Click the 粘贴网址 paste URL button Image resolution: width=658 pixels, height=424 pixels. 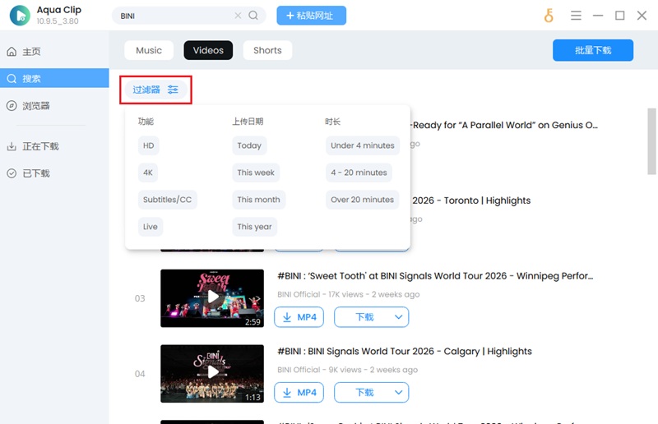click(x=312, y=16)
